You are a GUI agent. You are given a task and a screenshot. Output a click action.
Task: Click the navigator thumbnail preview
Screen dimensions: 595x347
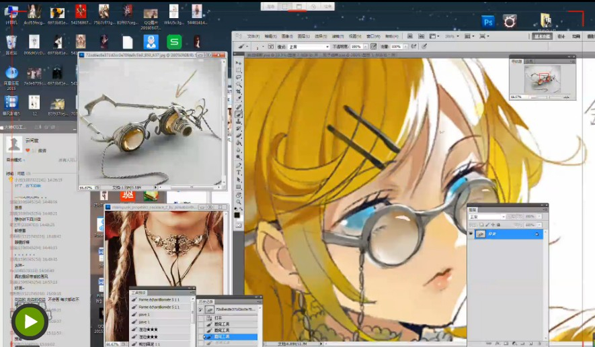(x=543, y=79)
